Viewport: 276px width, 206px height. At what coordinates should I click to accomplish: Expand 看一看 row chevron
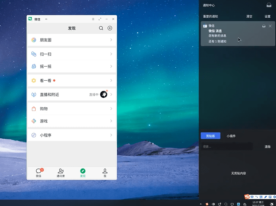[x=111, y=80]
